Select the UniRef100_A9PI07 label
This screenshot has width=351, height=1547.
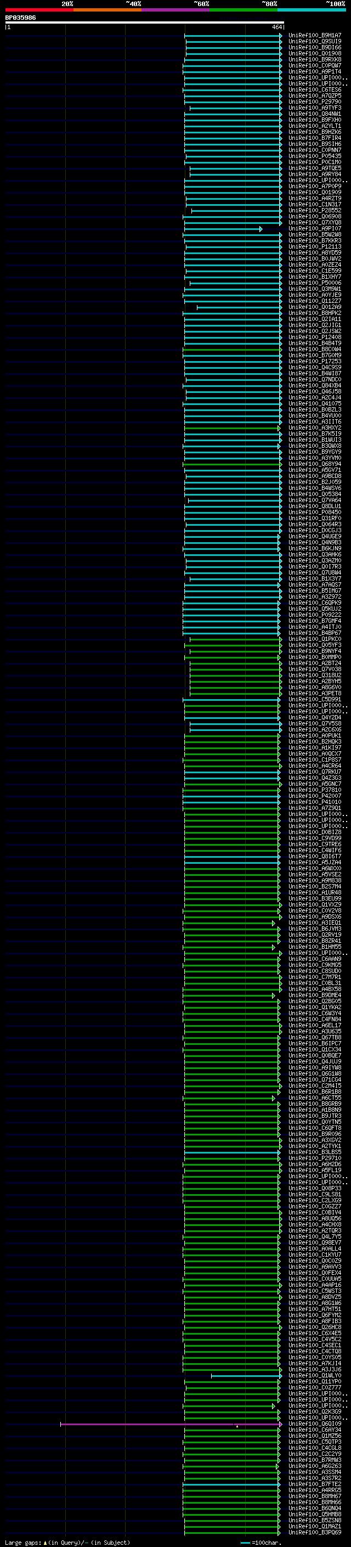315,229
